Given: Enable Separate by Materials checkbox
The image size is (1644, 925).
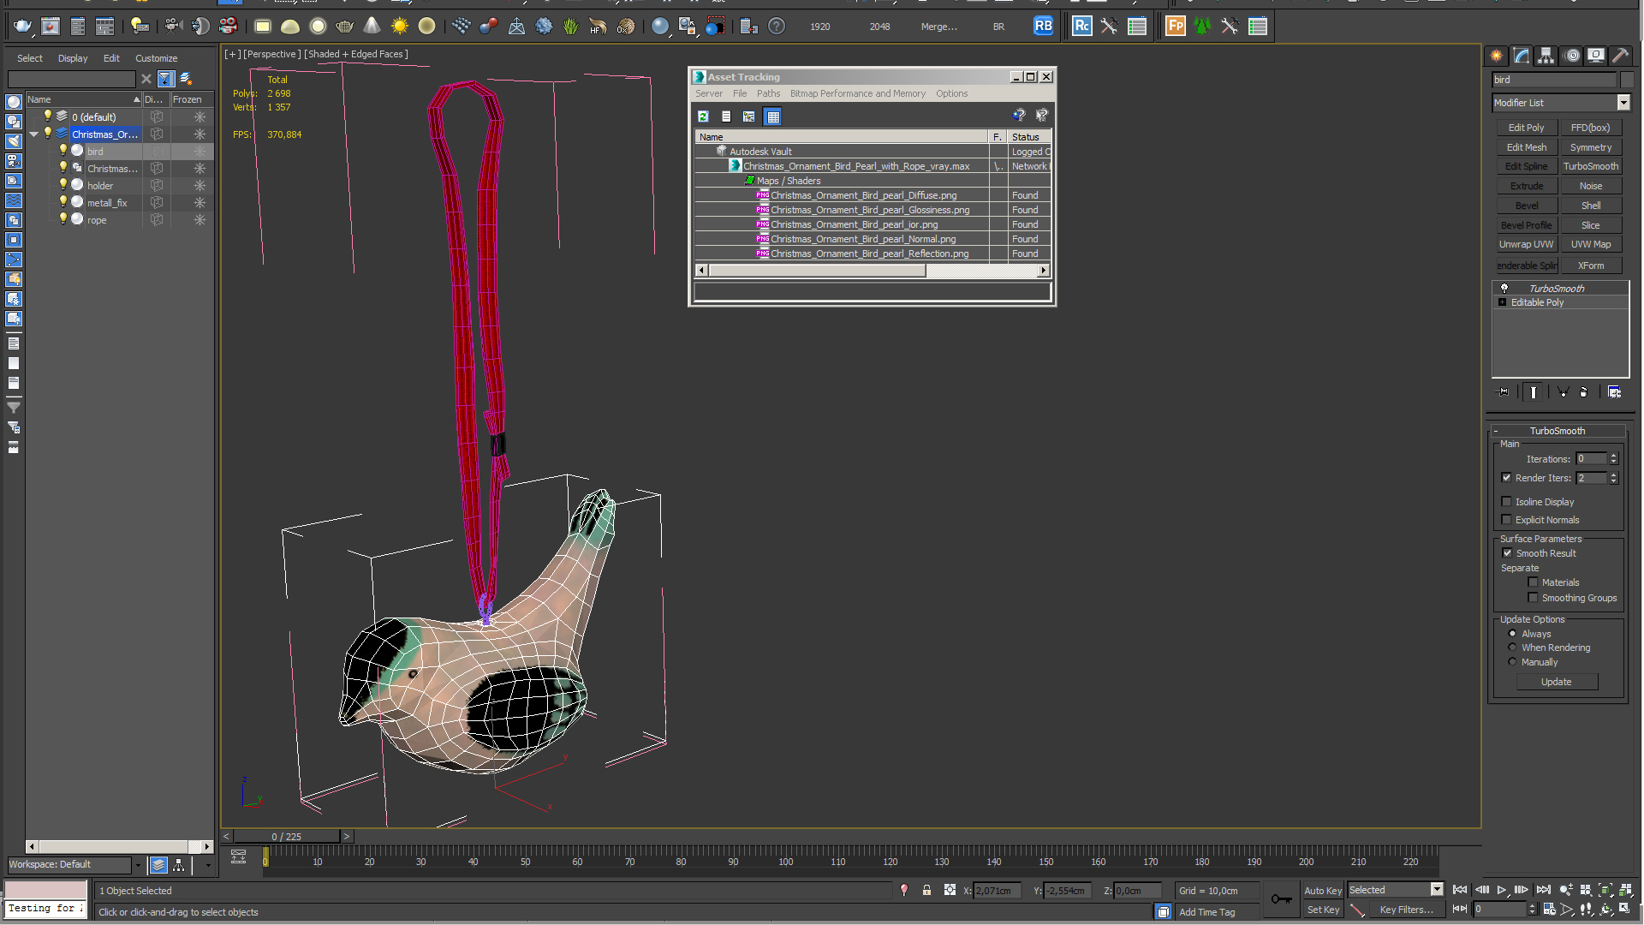Looking at the screenshot, I should [1533, 582].
